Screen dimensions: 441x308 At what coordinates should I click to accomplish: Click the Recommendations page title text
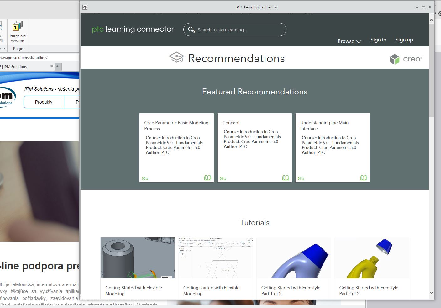(x=236, y=58)
